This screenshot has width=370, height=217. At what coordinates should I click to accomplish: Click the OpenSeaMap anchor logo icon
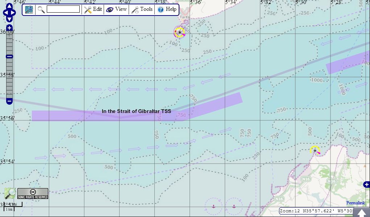[x=30, y=9]
